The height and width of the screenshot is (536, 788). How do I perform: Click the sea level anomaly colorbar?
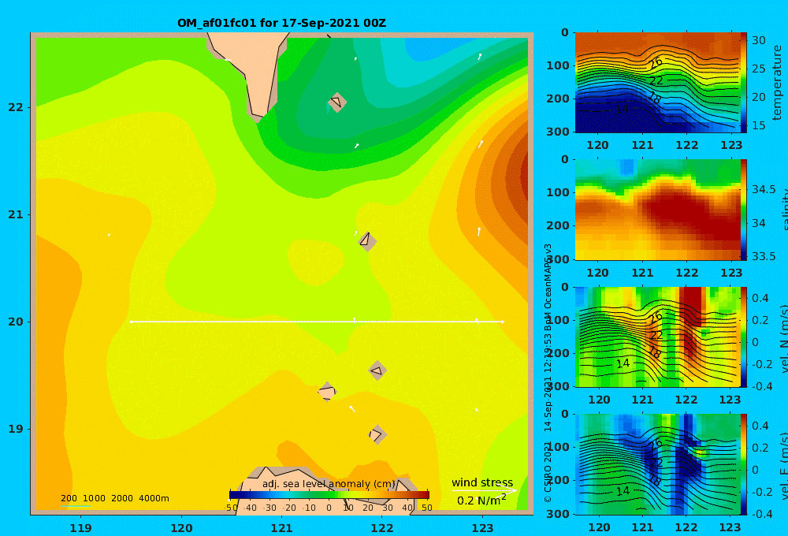coord(329,495)
